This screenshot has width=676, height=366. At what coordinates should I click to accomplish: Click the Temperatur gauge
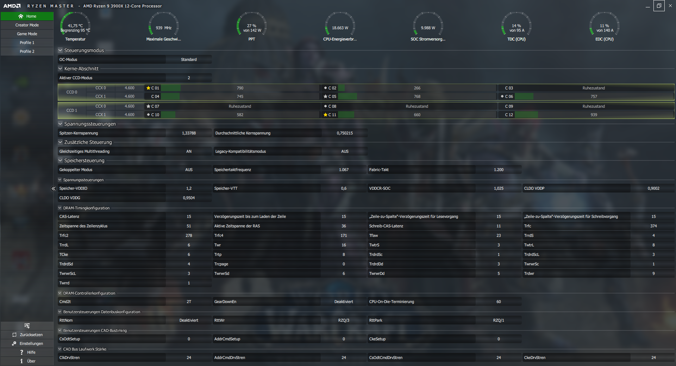point(75,27)
